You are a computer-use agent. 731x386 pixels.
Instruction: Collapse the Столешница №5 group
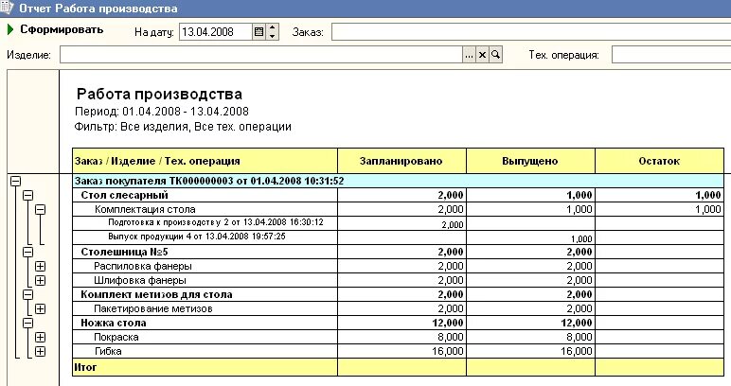28,252
